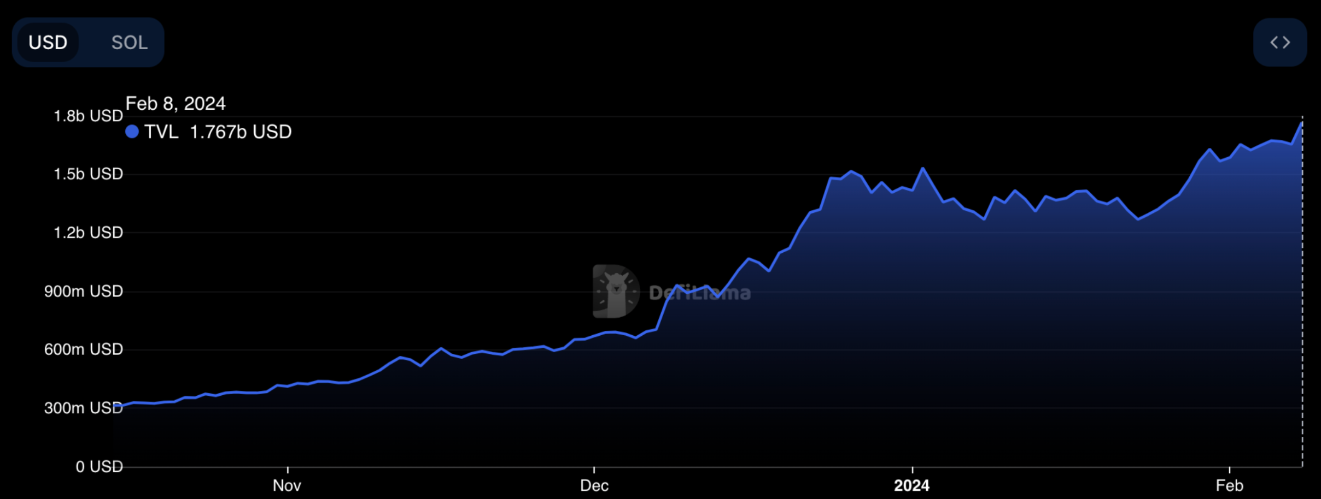Screen dimensions: 1321x499
Task: Switch chart denomination to USD
Action: [x=48, y=43]
